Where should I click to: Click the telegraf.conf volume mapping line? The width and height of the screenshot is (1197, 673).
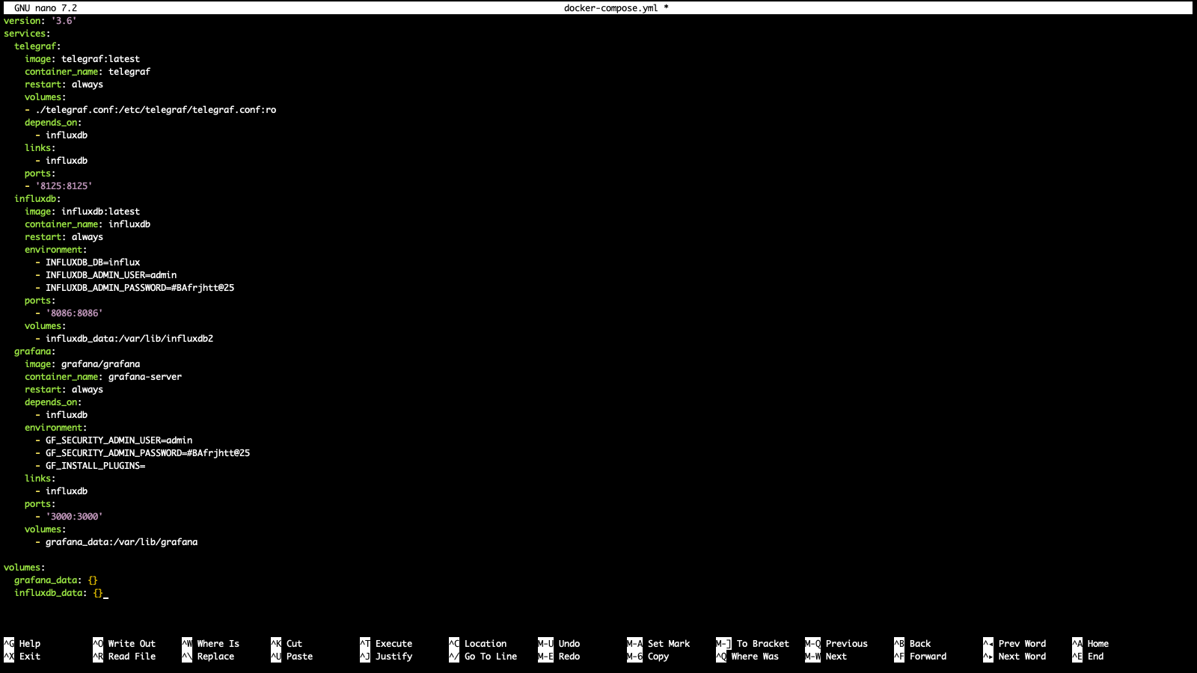[150, 110]
